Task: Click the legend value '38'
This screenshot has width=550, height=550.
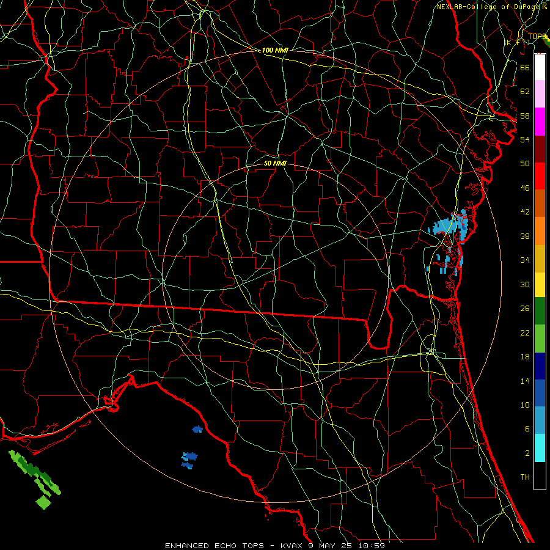Action: click(525, 237)
